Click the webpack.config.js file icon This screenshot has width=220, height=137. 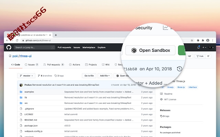coord(21,131)
